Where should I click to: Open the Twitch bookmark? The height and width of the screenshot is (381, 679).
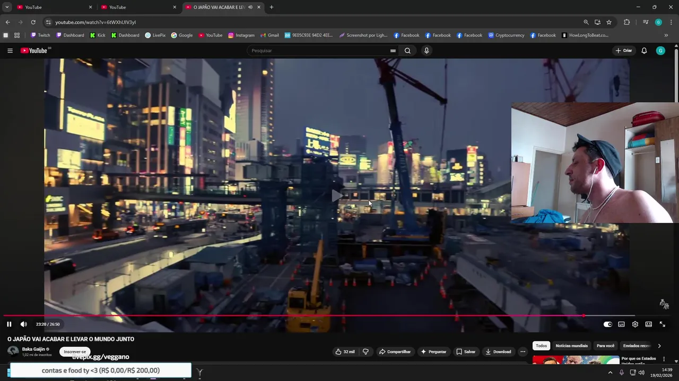(x=40, y=35)
